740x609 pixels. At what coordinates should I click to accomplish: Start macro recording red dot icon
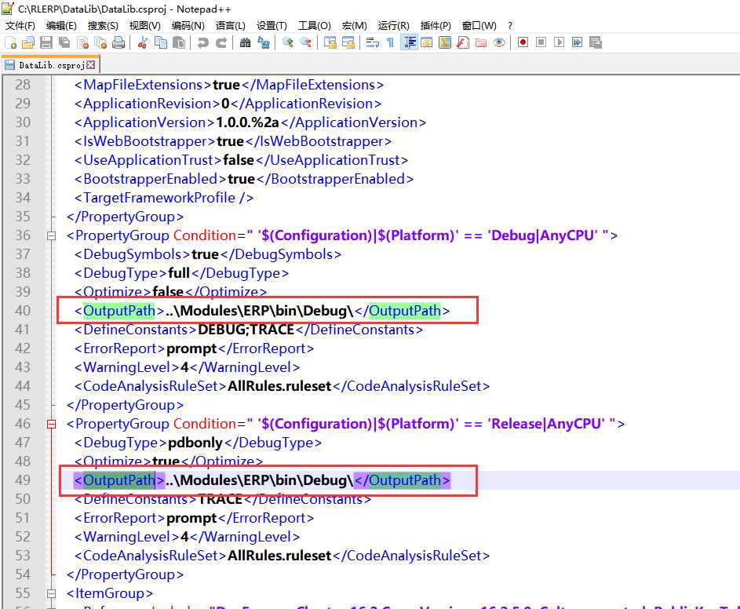tap(523, 43)
